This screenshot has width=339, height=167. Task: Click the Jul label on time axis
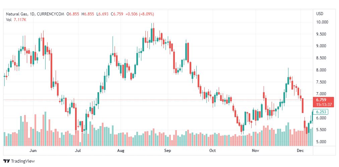pyautogui.click(x=78, y=151)
